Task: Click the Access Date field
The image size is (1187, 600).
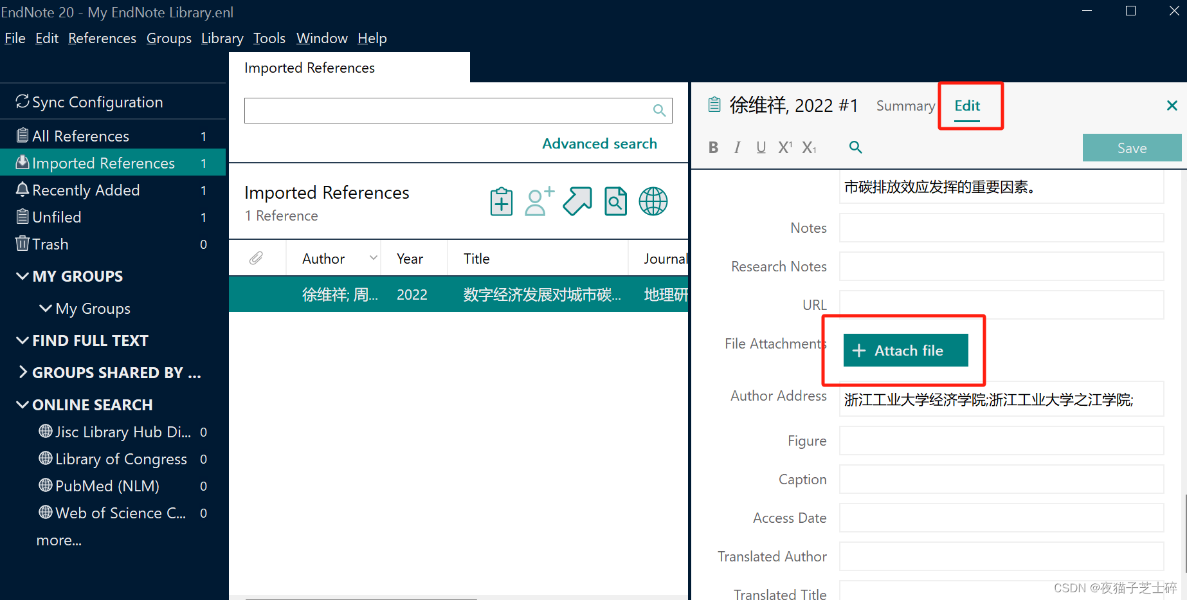Action: pos(1001,518)
